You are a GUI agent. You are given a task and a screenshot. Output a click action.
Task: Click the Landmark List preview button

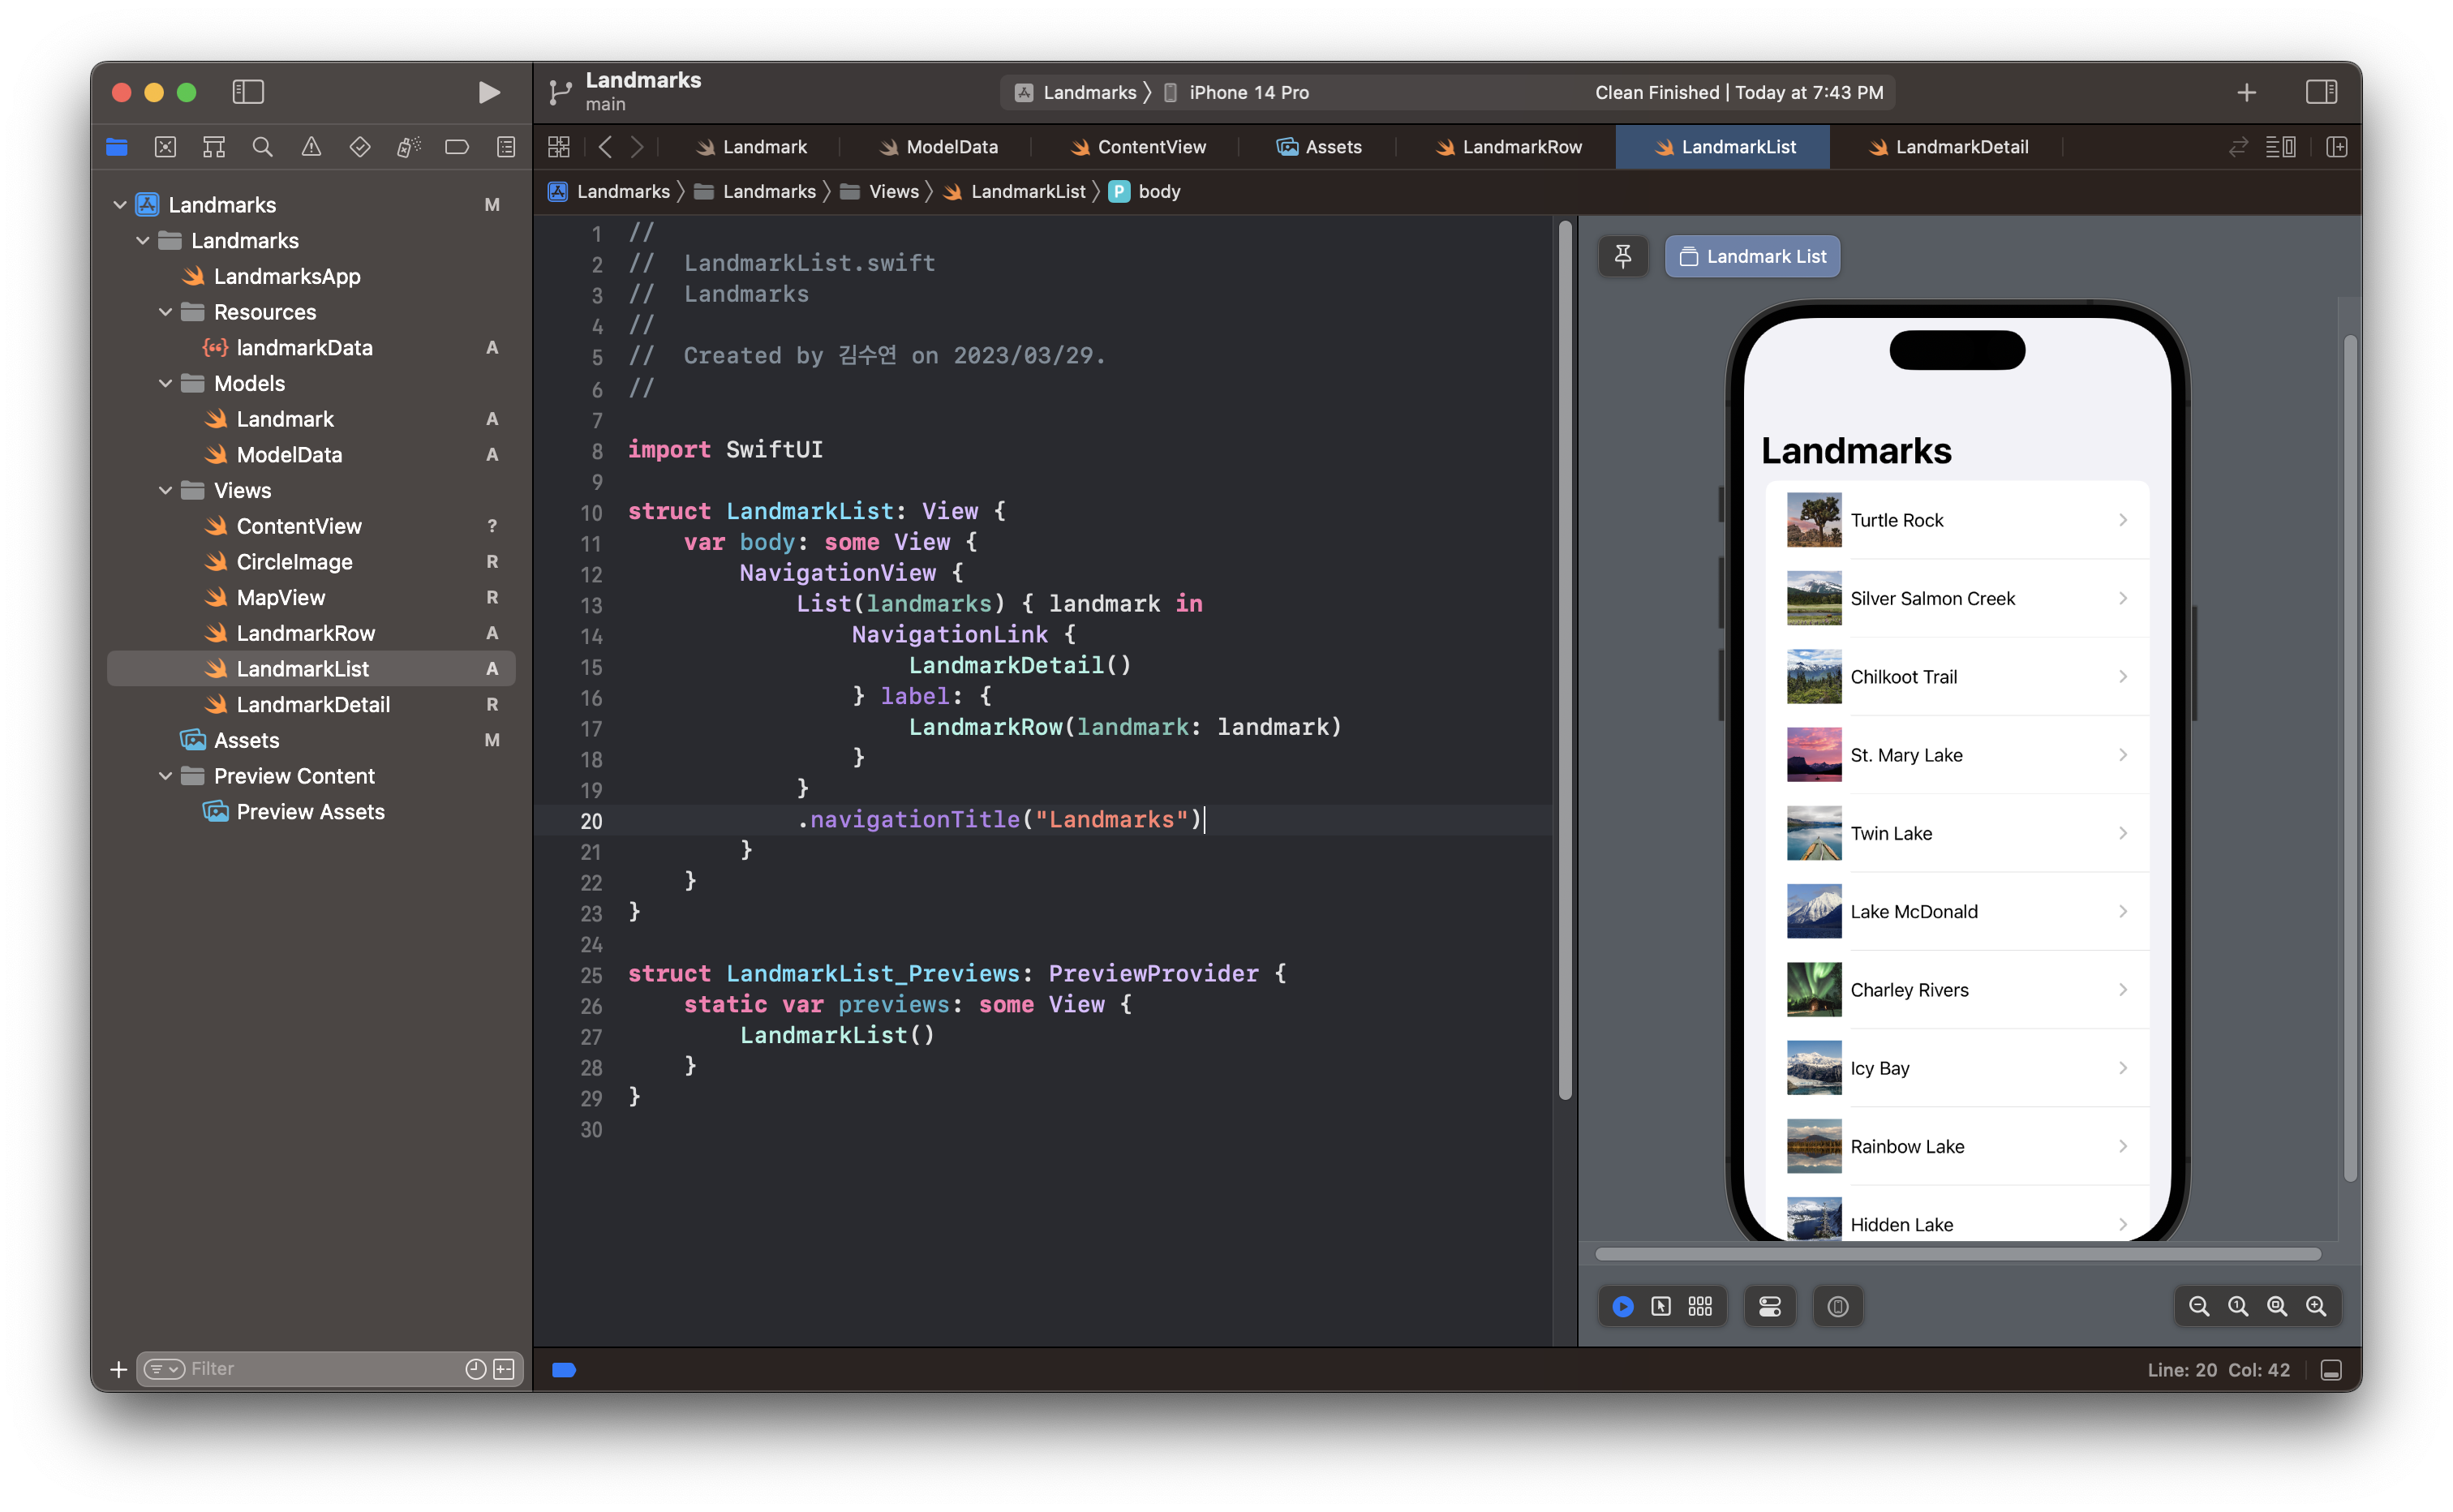click(x=1752, y=256)
